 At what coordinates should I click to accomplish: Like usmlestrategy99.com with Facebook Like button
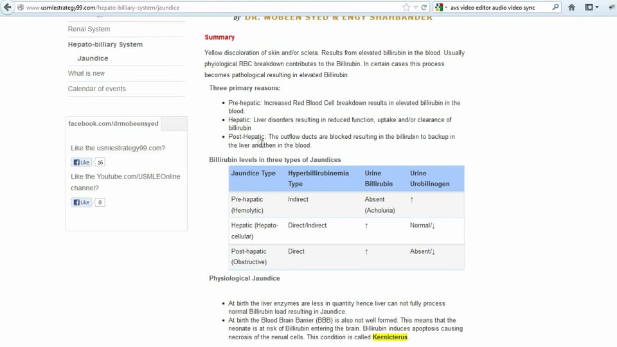pos(82,162)
